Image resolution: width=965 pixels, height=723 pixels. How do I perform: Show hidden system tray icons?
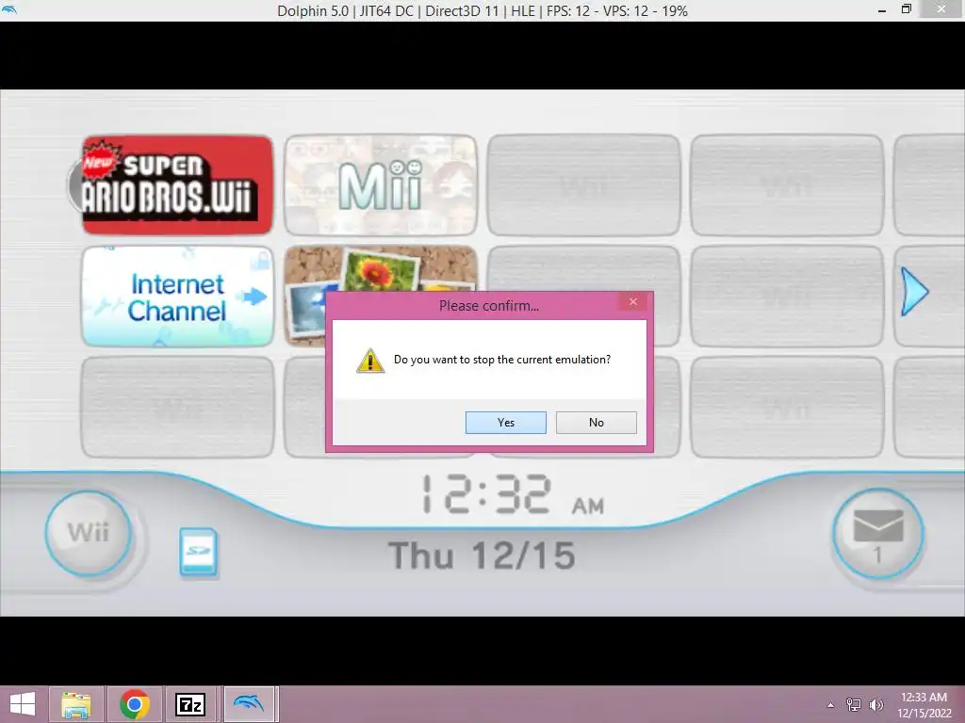tap(831, 705)
